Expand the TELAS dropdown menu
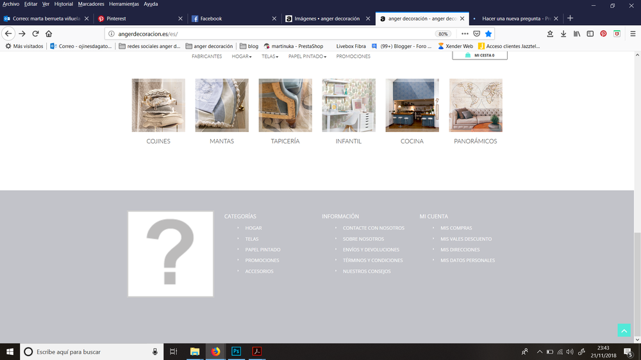 point(270,56)
